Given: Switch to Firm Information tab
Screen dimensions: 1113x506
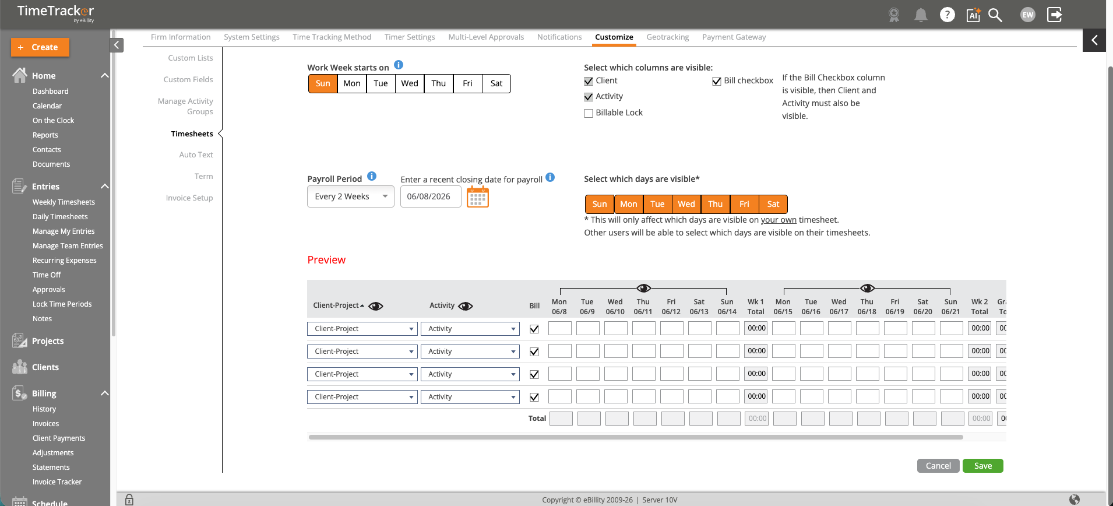Looking at the screenshot, I should 181,37.
